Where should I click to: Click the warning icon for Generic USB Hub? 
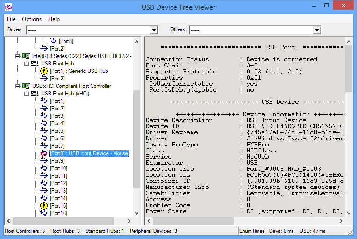tap(44, 71)
